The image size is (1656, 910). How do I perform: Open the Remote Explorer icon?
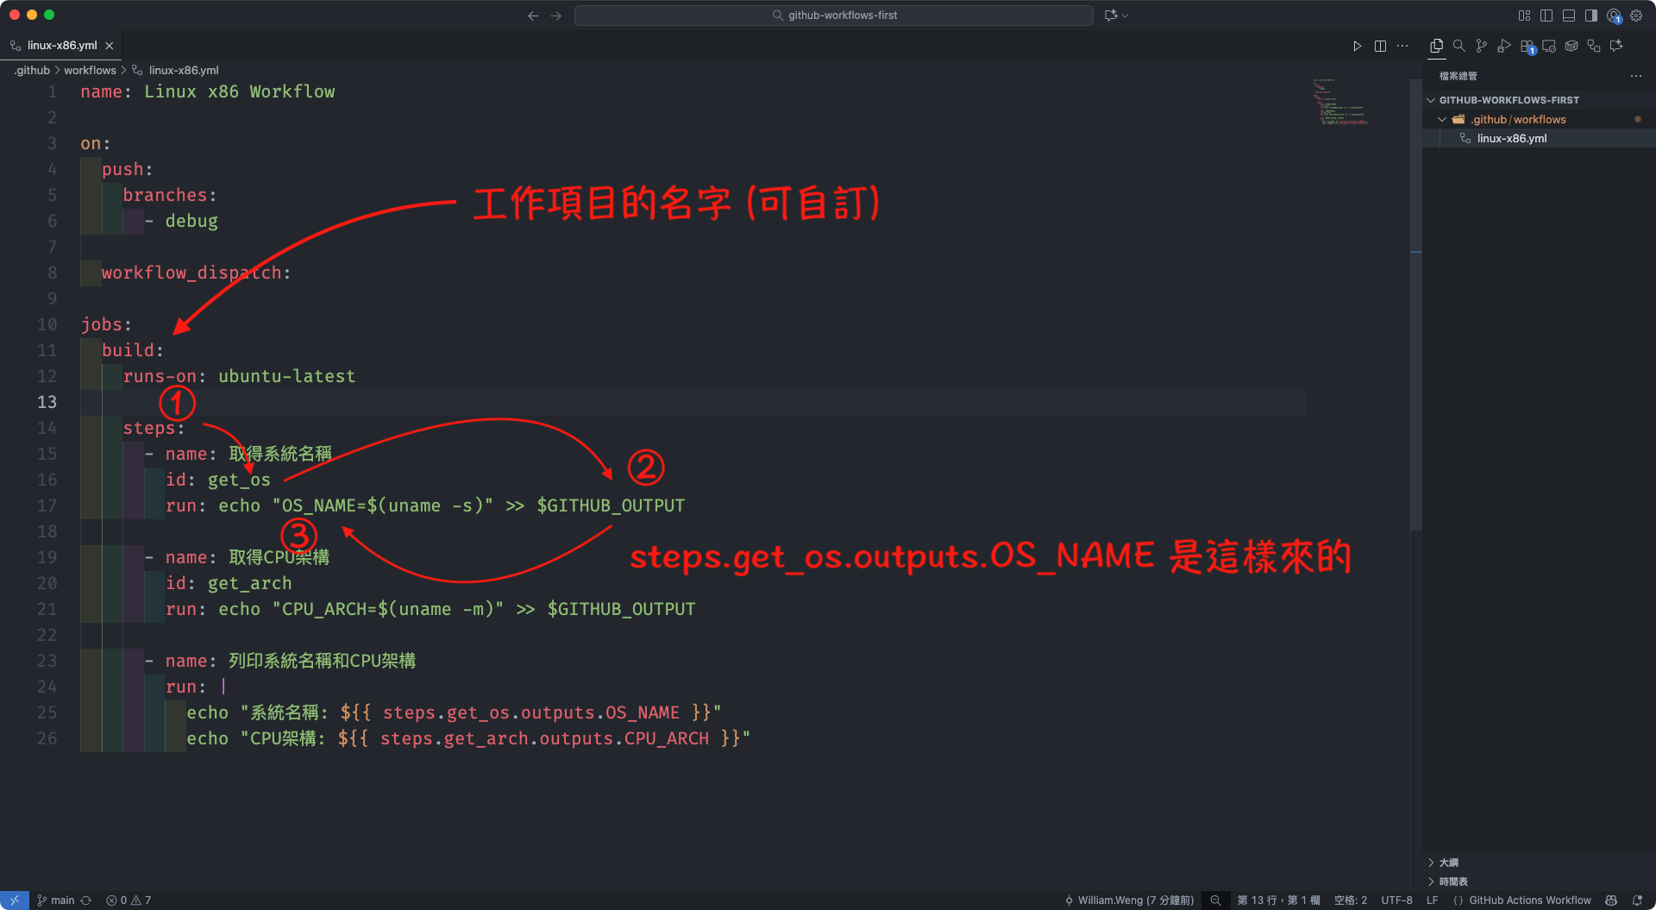point(1549,46)
